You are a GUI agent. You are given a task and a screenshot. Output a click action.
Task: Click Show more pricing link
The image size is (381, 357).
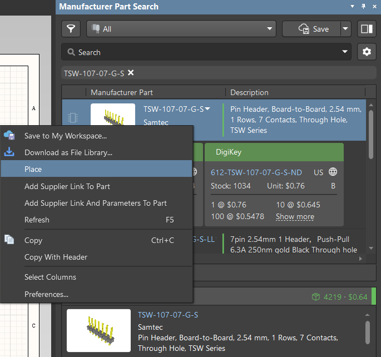pos(295,216)
